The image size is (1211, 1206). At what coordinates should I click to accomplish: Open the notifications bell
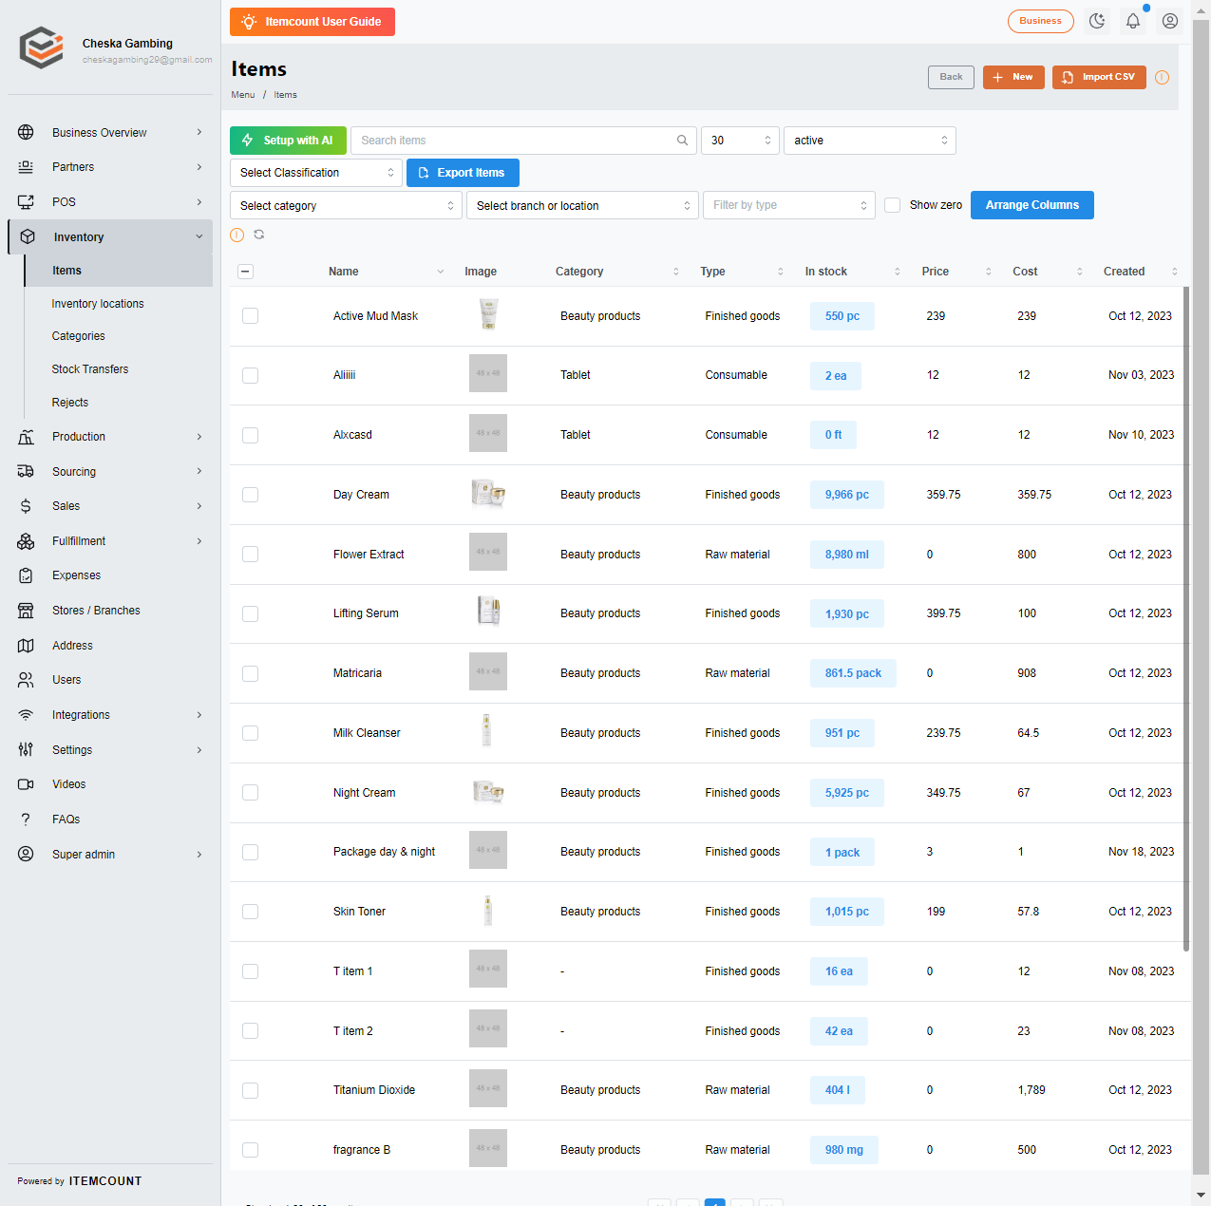click(x=1133, y=21)
